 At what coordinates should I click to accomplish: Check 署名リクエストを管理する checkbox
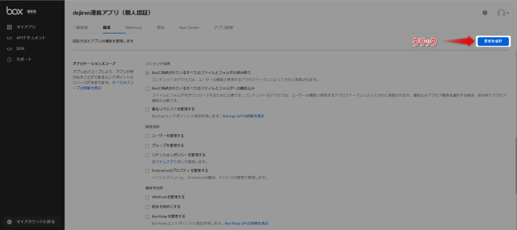(147, 109)
